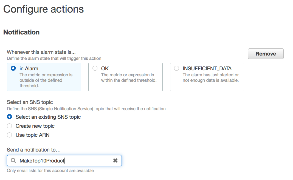Click the 'Only email lists for this account' hint

[50, 170]
